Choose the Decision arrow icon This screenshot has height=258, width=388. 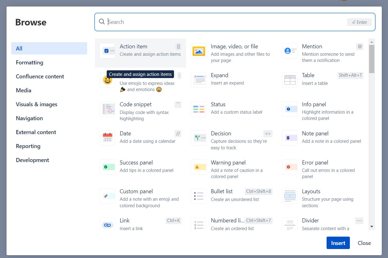click(x=198, y=138)
